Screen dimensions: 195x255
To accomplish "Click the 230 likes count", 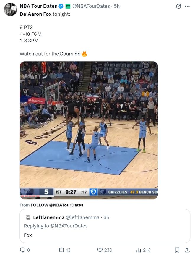I will [x=108, y=250].
